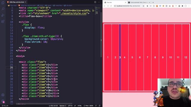Click line number 26 in gutter

point(11,67)
